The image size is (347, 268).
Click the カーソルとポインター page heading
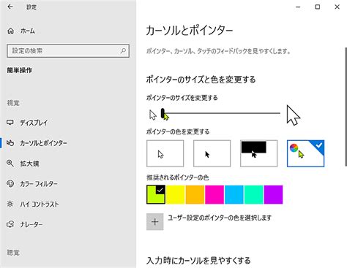coord(190,31)
